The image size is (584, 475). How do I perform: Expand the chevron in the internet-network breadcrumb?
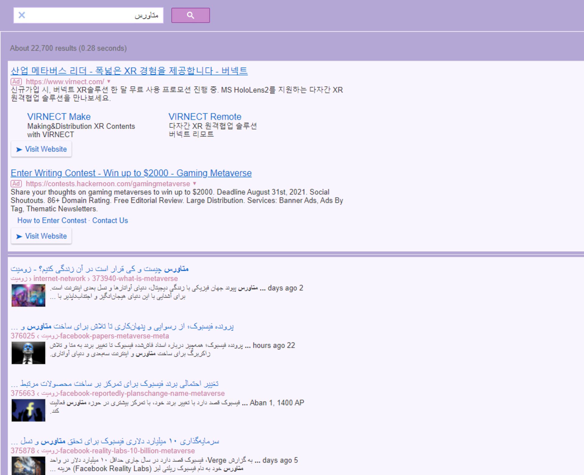89,278
